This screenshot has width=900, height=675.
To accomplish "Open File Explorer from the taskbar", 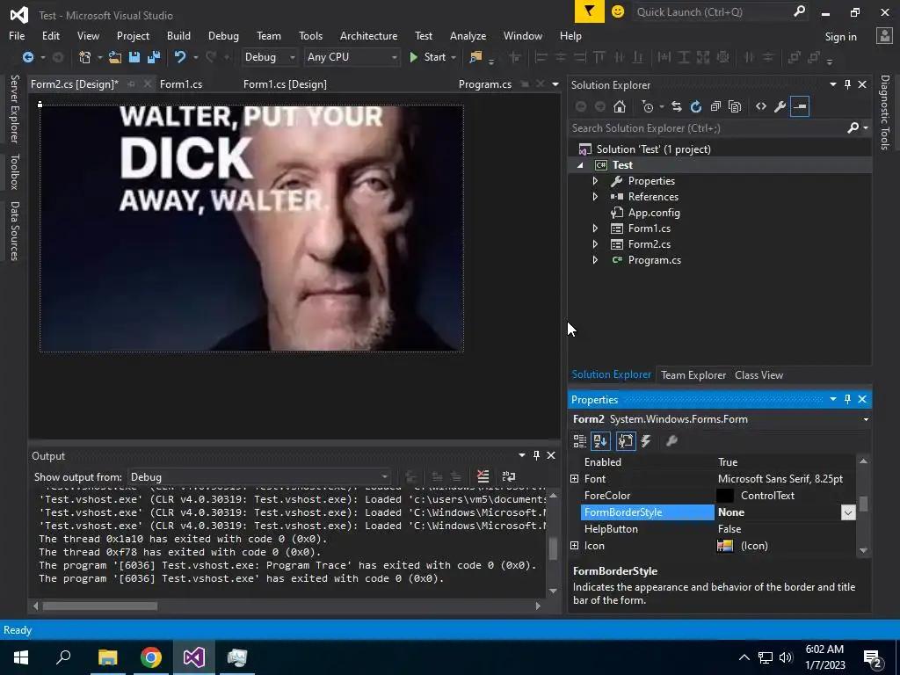I will pos(107,657).
